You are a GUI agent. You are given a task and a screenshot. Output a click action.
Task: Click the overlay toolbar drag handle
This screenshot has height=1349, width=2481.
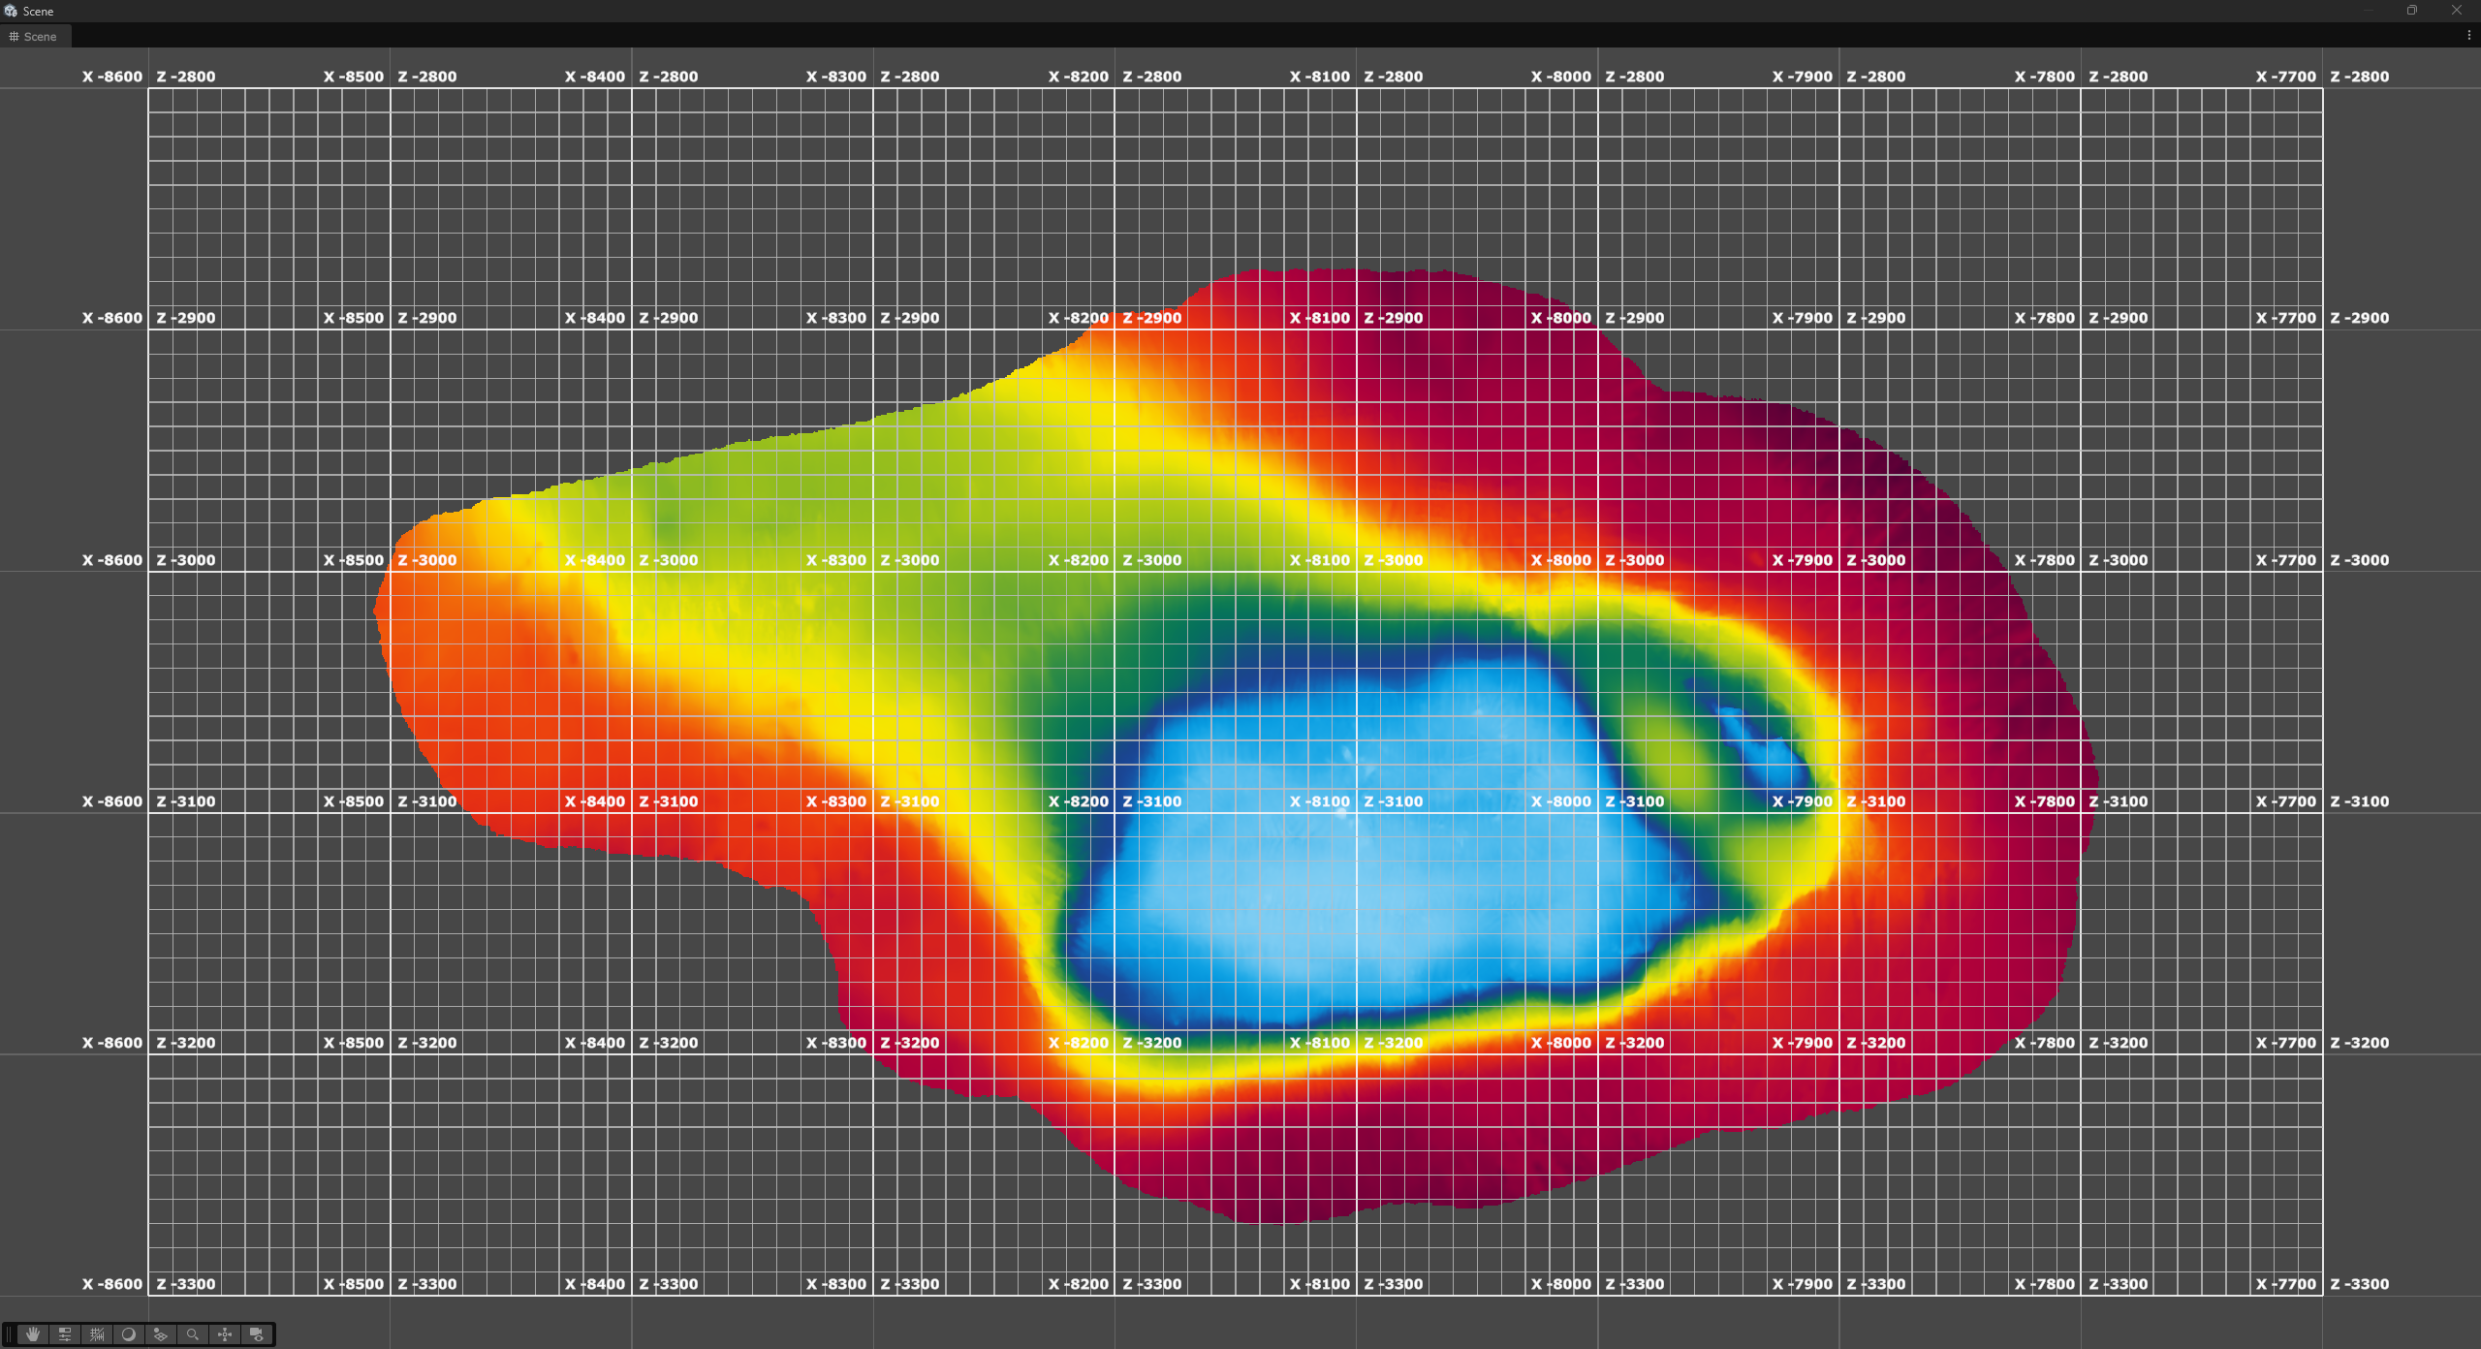10,1334
